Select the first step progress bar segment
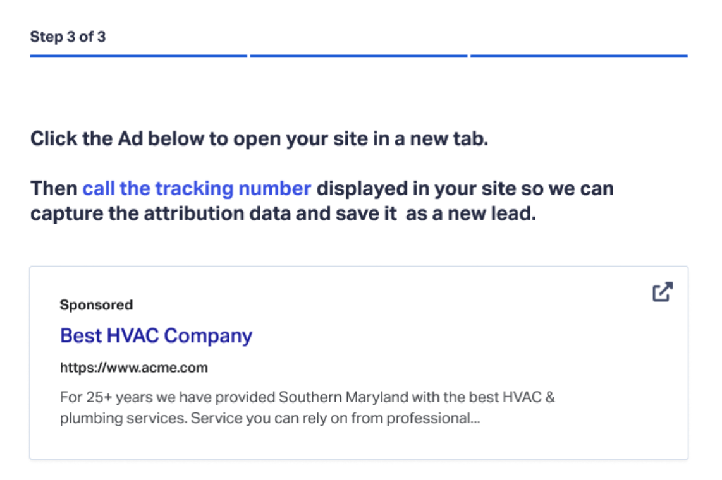This screenshot has width=722, height=480. 138,56
